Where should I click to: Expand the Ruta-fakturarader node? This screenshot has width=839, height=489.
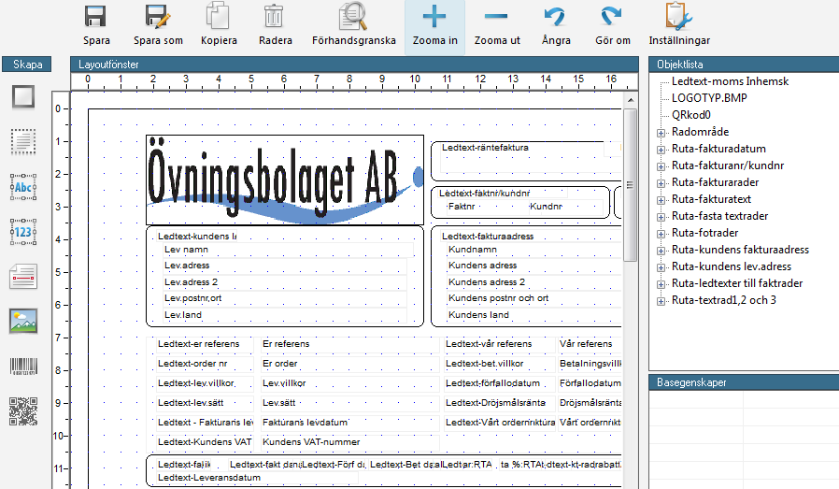tap(661, 183)
